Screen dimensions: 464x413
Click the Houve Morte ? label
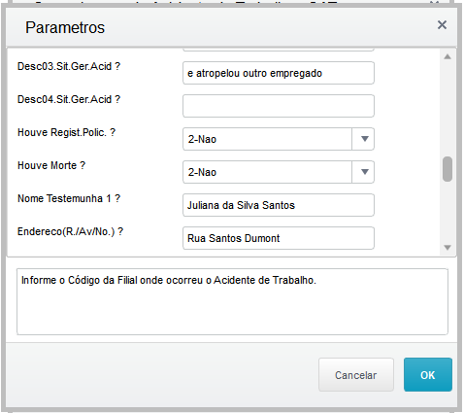(51, 165)
